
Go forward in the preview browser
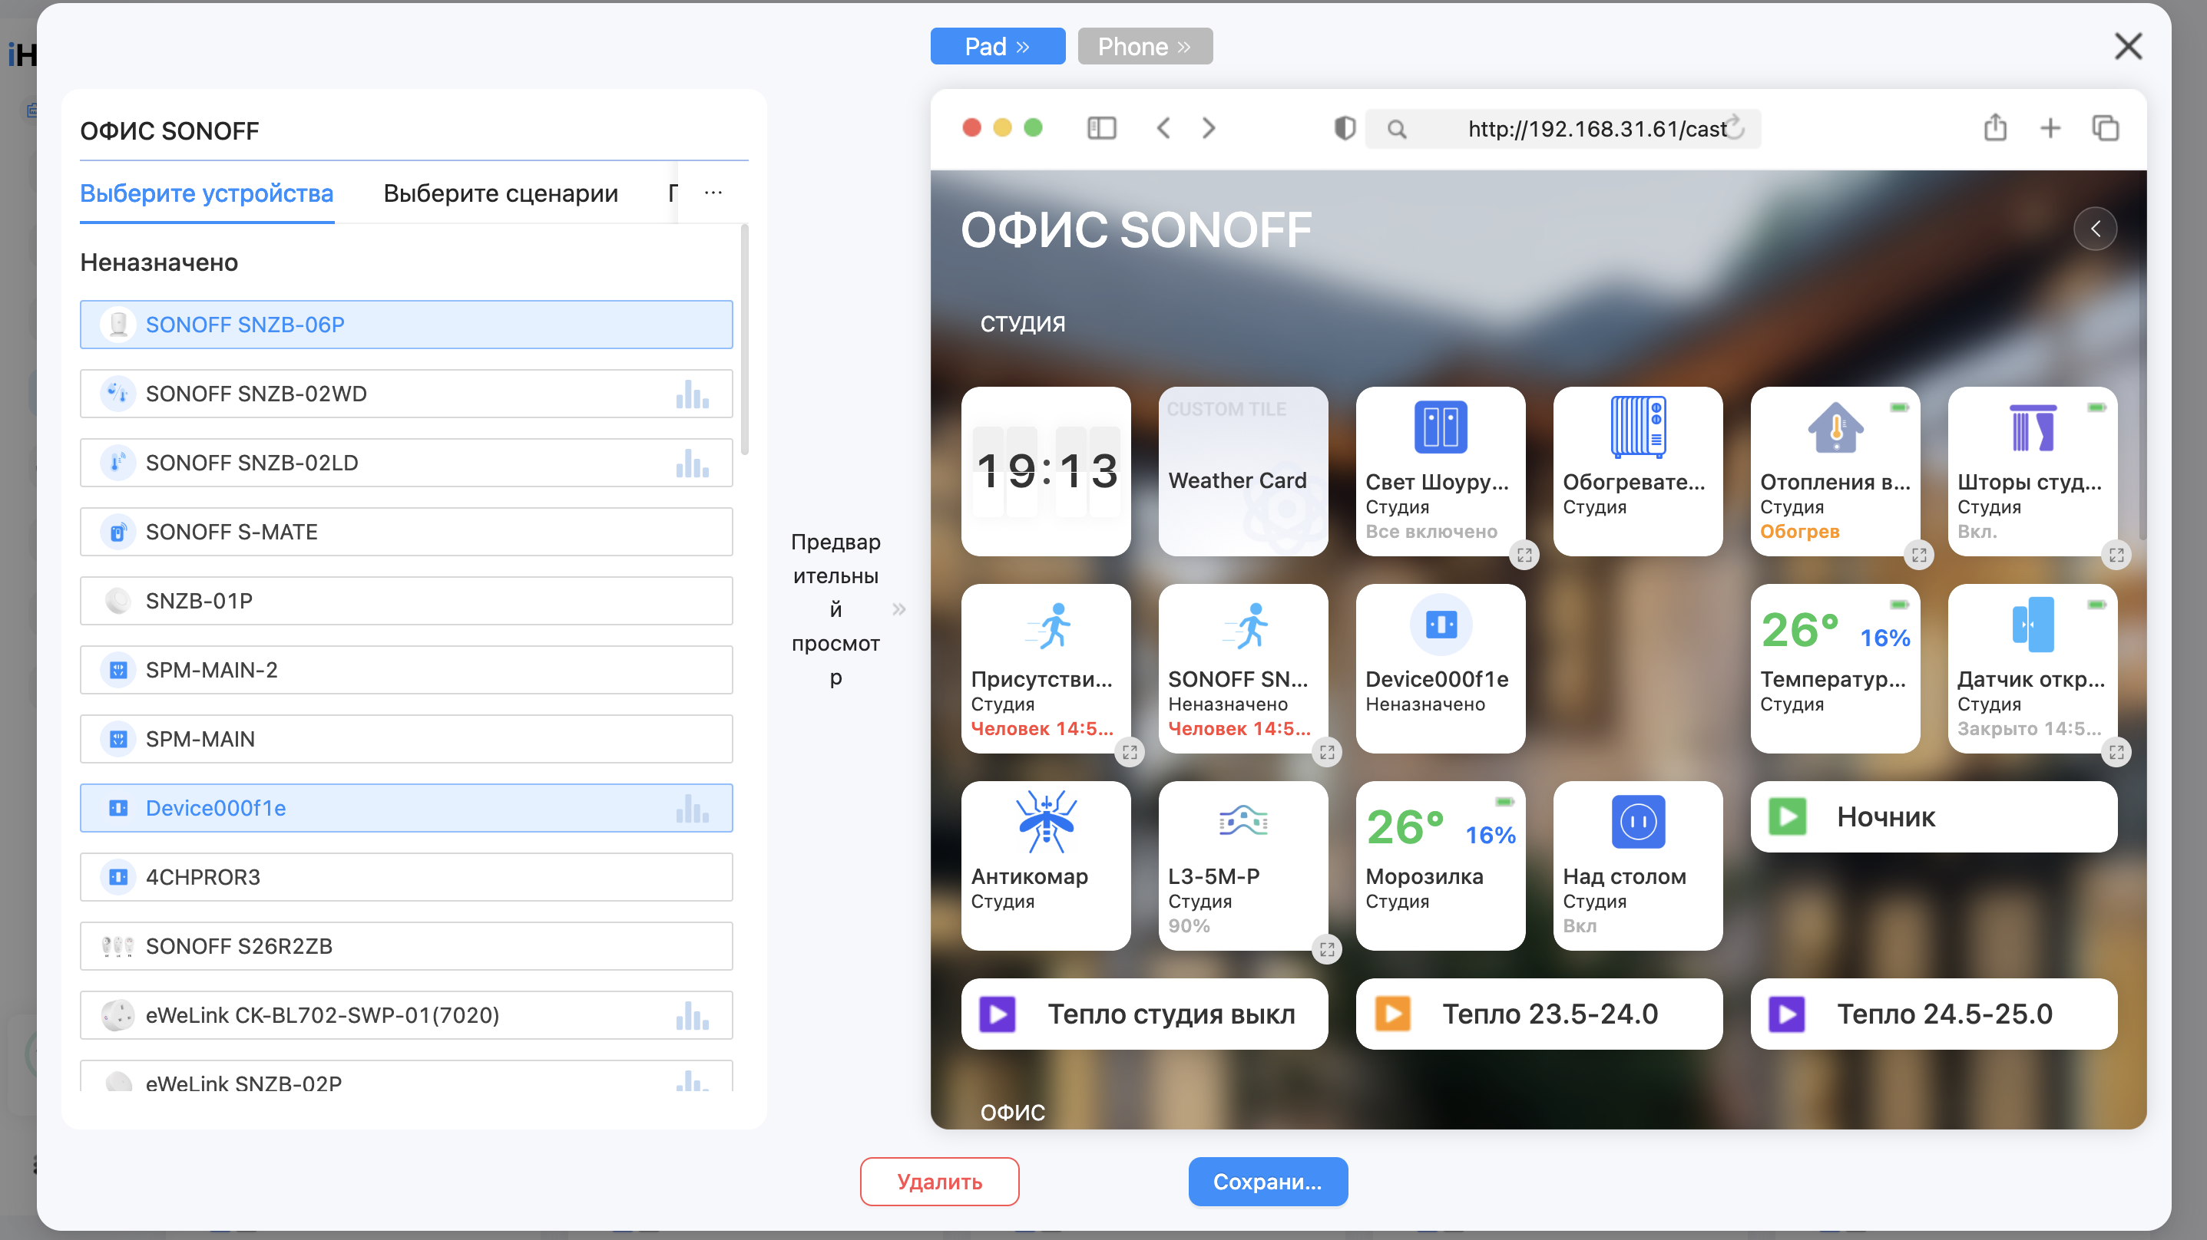1208,128
